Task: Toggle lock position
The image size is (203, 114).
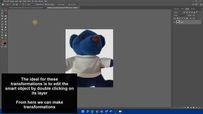Action: pyautogui.click(x=182, y=18)
